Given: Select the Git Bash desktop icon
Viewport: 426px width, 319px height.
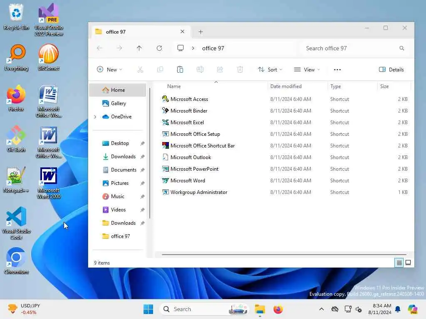Looking at the screenshot, I should click(16, 139).
